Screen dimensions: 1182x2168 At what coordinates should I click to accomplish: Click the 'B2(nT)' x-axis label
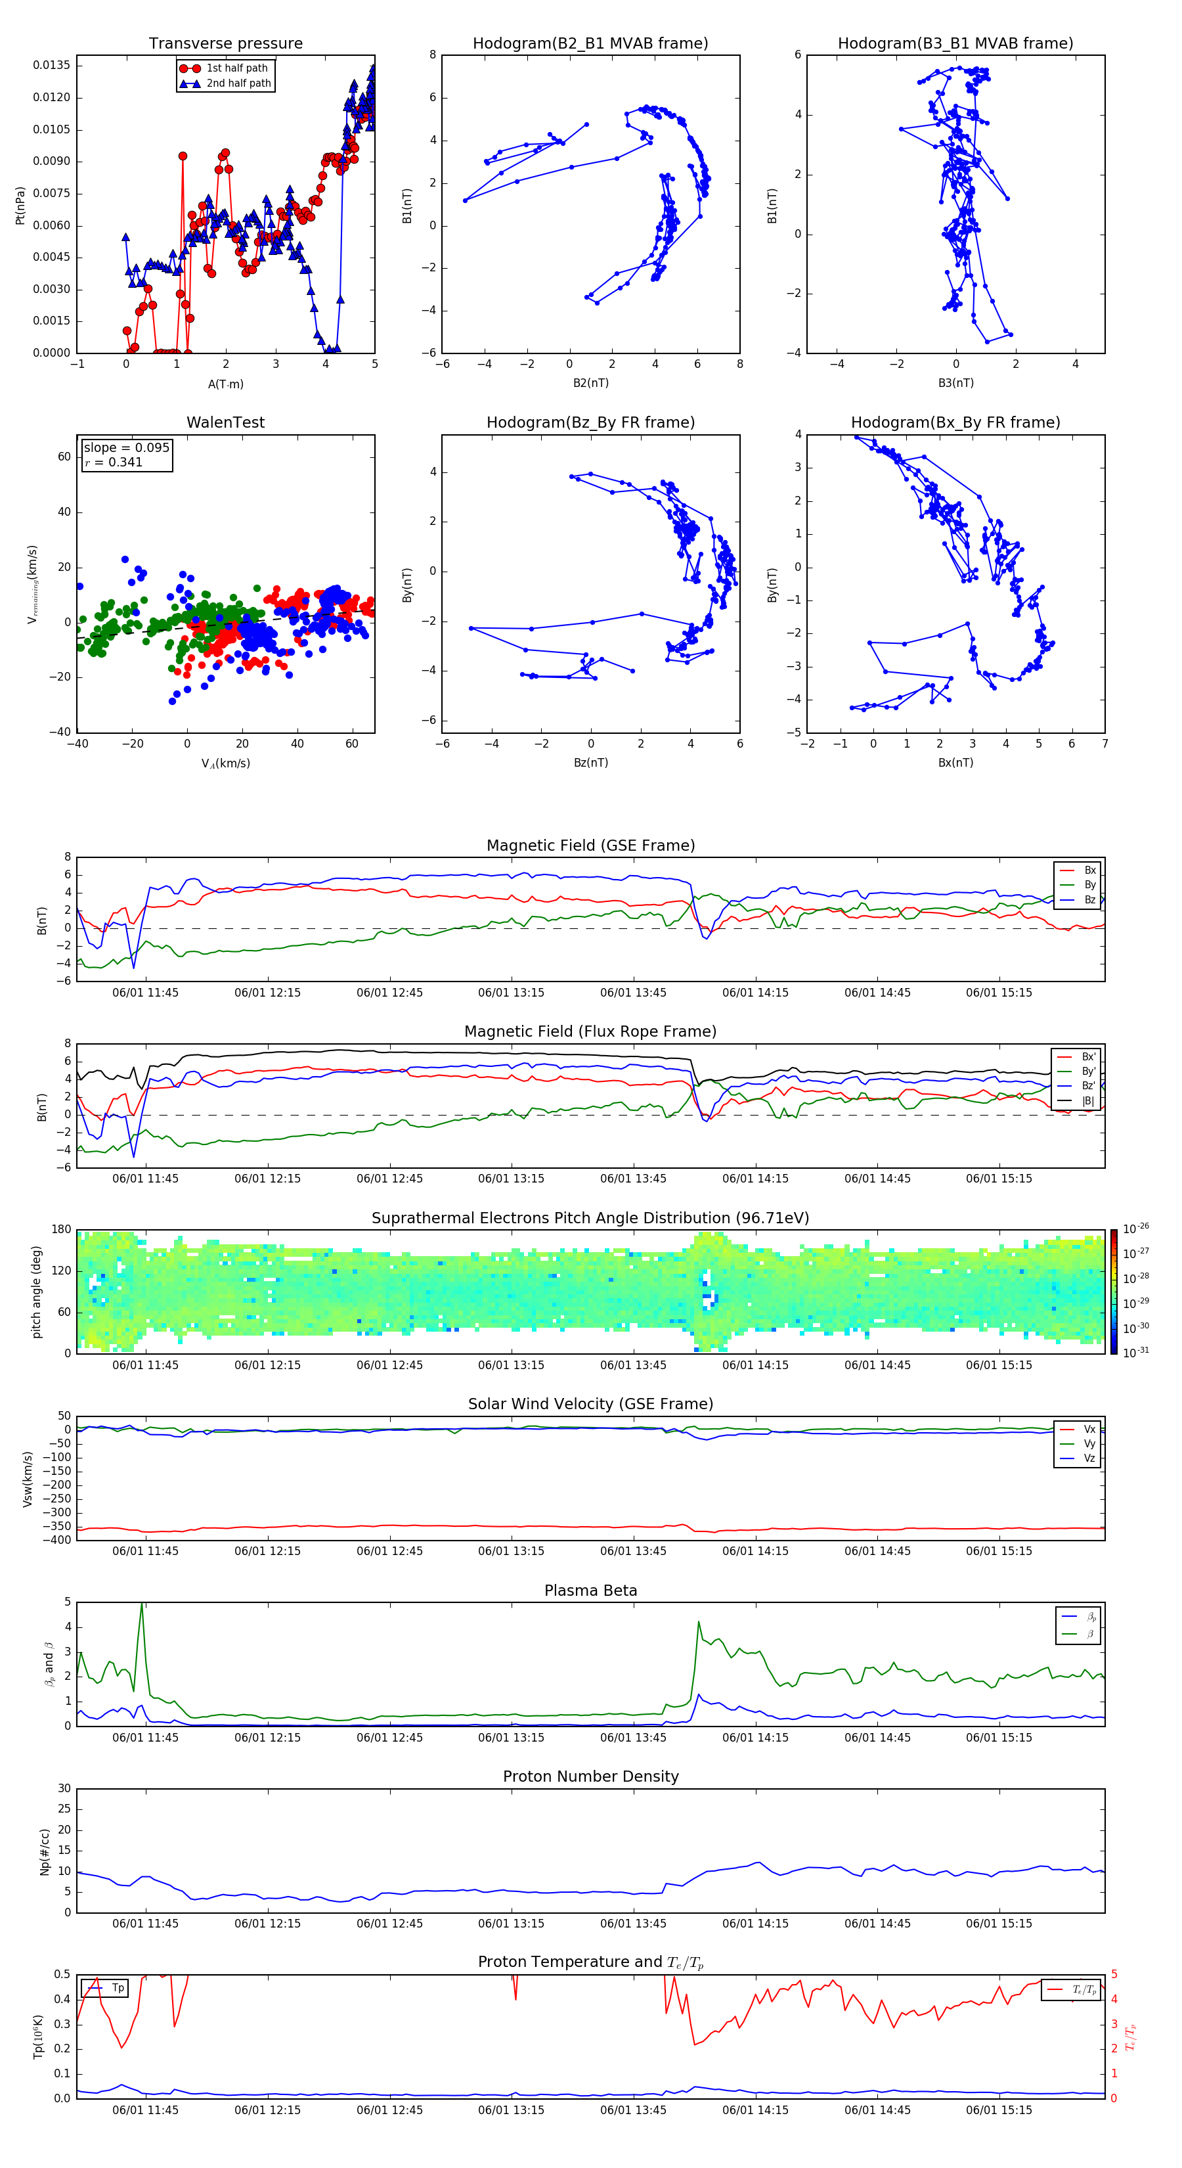pyautogui.click(x=590, y=383)
